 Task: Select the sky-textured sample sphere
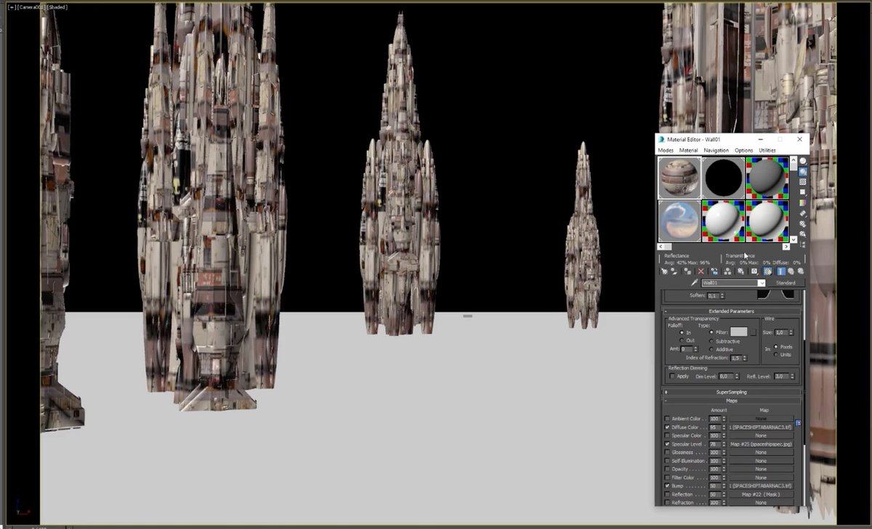[x=679, y=221]
